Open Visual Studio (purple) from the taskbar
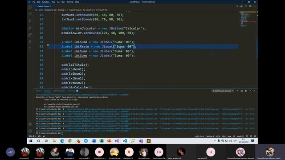285x160 pixels. [x=117, y=141]
